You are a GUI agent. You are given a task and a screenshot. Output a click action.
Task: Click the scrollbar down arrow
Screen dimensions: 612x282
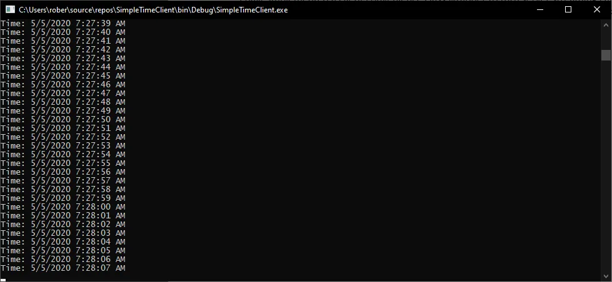click(x=606, y=276)
